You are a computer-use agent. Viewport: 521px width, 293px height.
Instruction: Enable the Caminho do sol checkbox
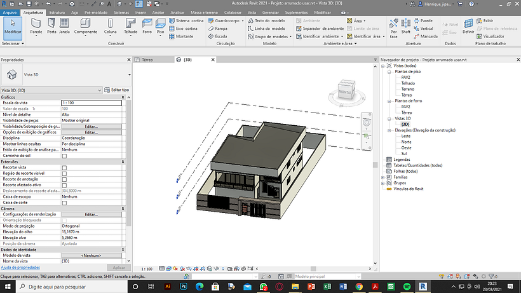(x=64, y=156)
